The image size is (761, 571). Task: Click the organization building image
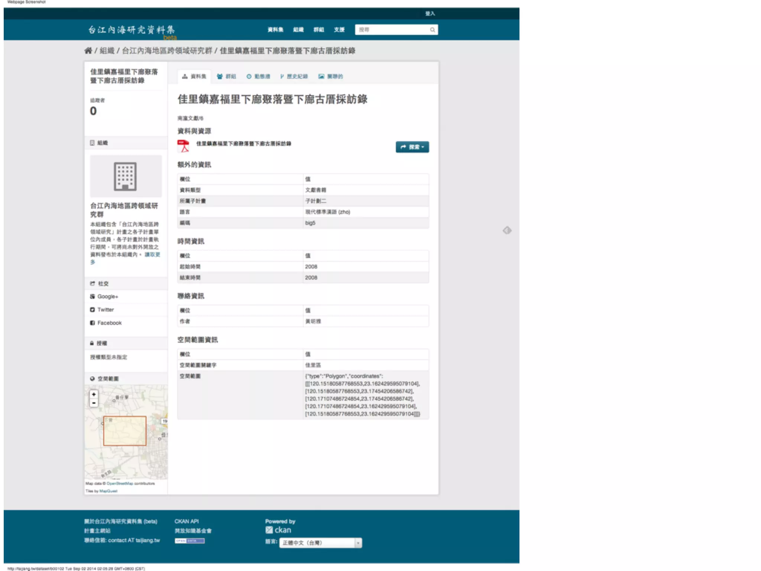[126, 176]
